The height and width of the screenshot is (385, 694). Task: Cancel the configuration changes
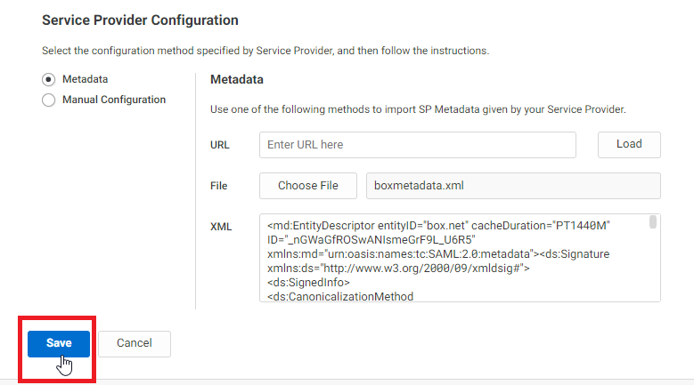pyautogui.click(x=135, y=343)
